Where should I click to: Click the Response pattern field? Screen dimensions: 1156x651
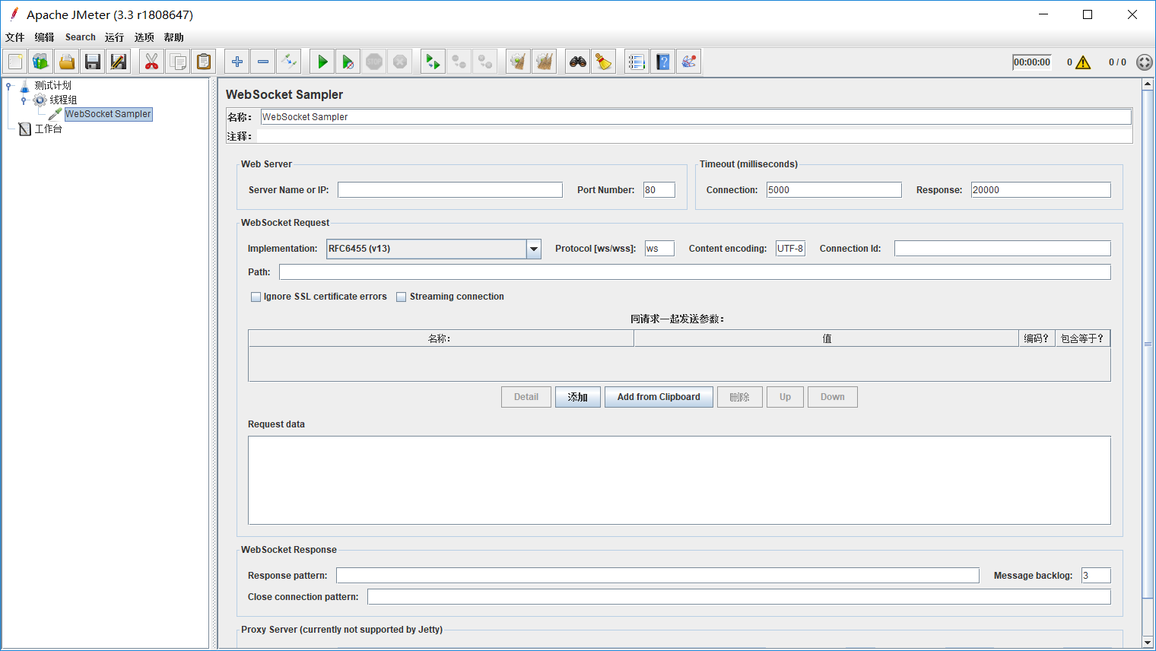658,576
